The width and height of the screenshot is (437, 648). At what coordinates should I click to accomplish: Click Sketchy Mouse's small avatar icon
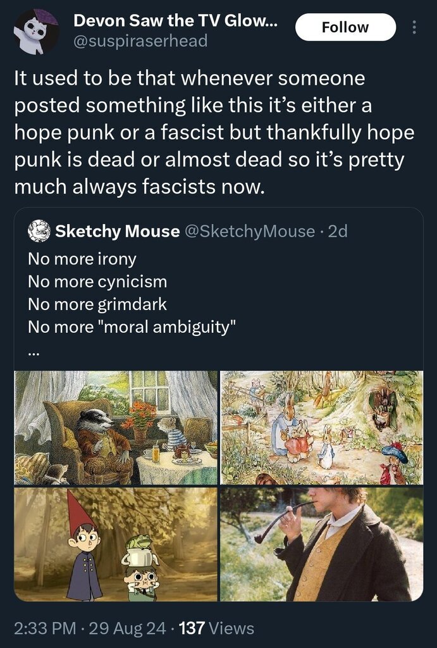click(x=39, y=231)
